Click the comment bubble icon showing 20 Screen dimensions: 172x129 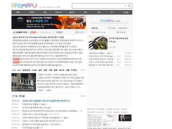point(118,62)
